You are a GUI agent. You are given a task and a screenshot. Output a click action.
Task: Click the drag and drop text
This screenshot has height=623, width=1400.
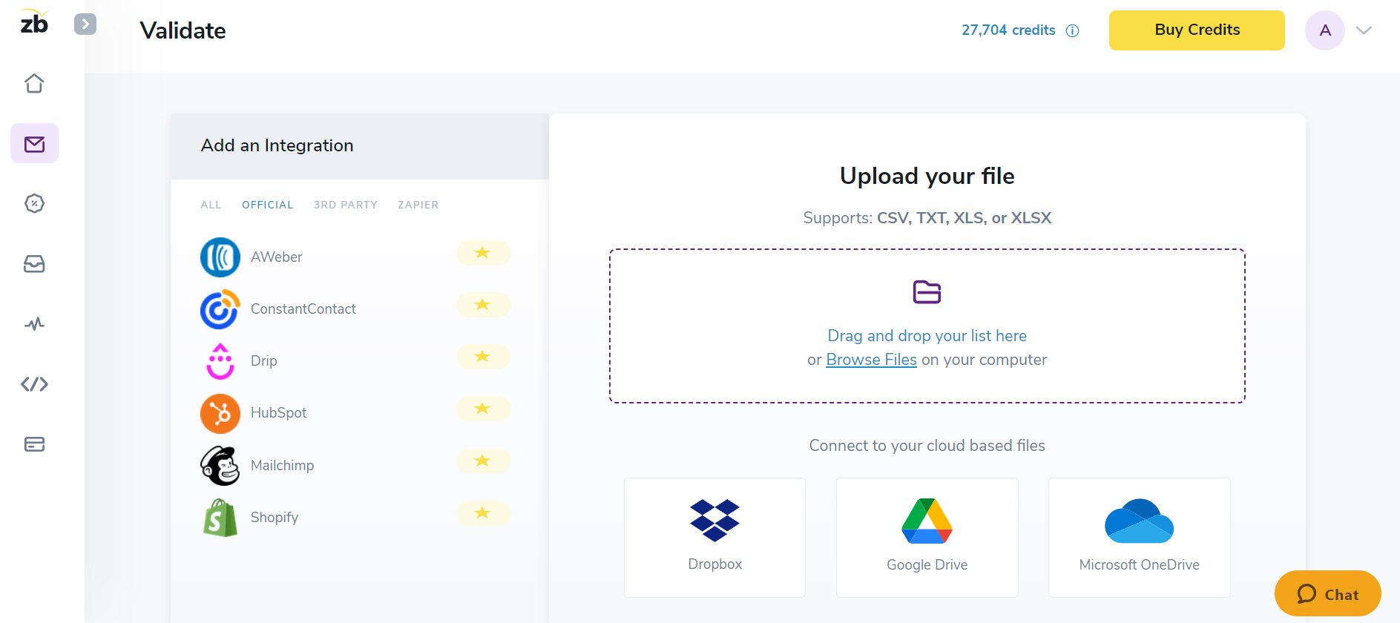point(927,336)
